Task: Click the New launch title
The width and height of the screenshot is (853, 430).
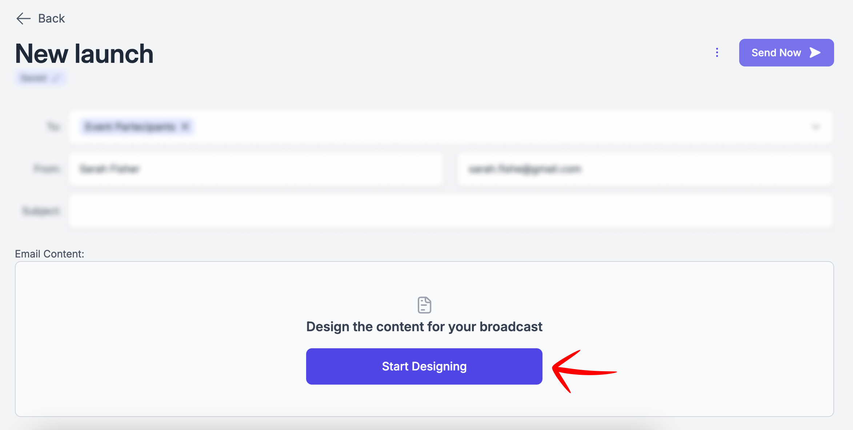Action: pyautogui.click(x=84, y=54)
